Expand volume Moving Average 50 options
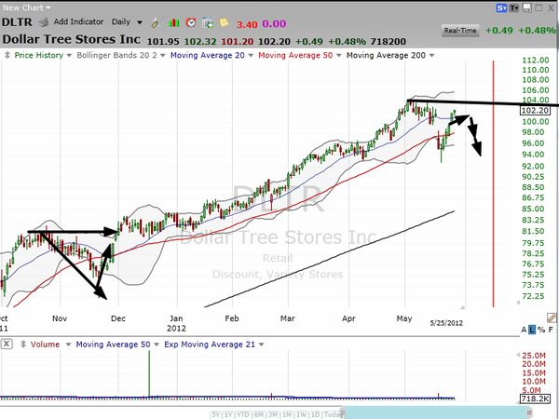The width and height of the screenshot is (559, 419). point(157,345)
